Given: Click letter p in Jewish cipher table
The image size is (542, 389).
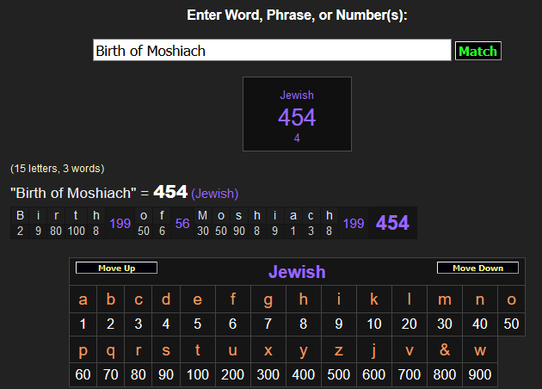Looking at the screenshot, I should (x=83, y=350).
